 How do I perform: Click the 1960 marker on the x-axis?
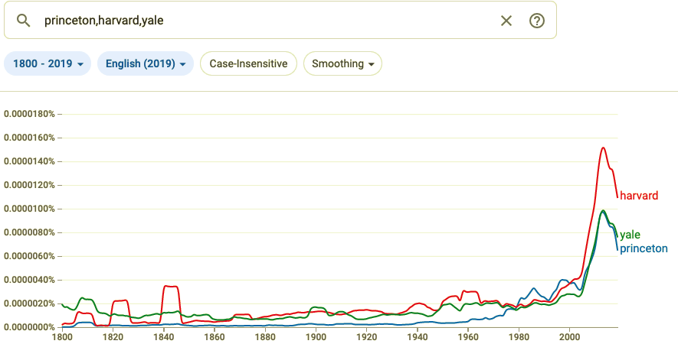pos(468,336)
